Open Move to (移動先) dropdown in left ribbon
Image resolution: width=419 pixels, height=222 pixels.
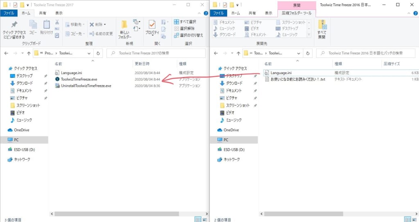[75, 24]
